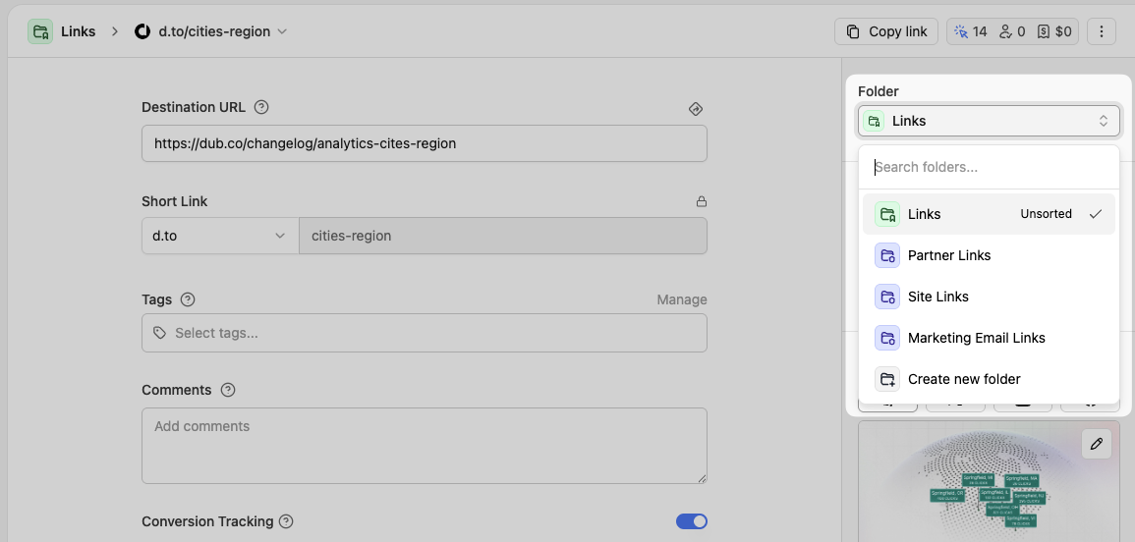Click the Destination URL input field
The image size is (1135, 542).
425,143
